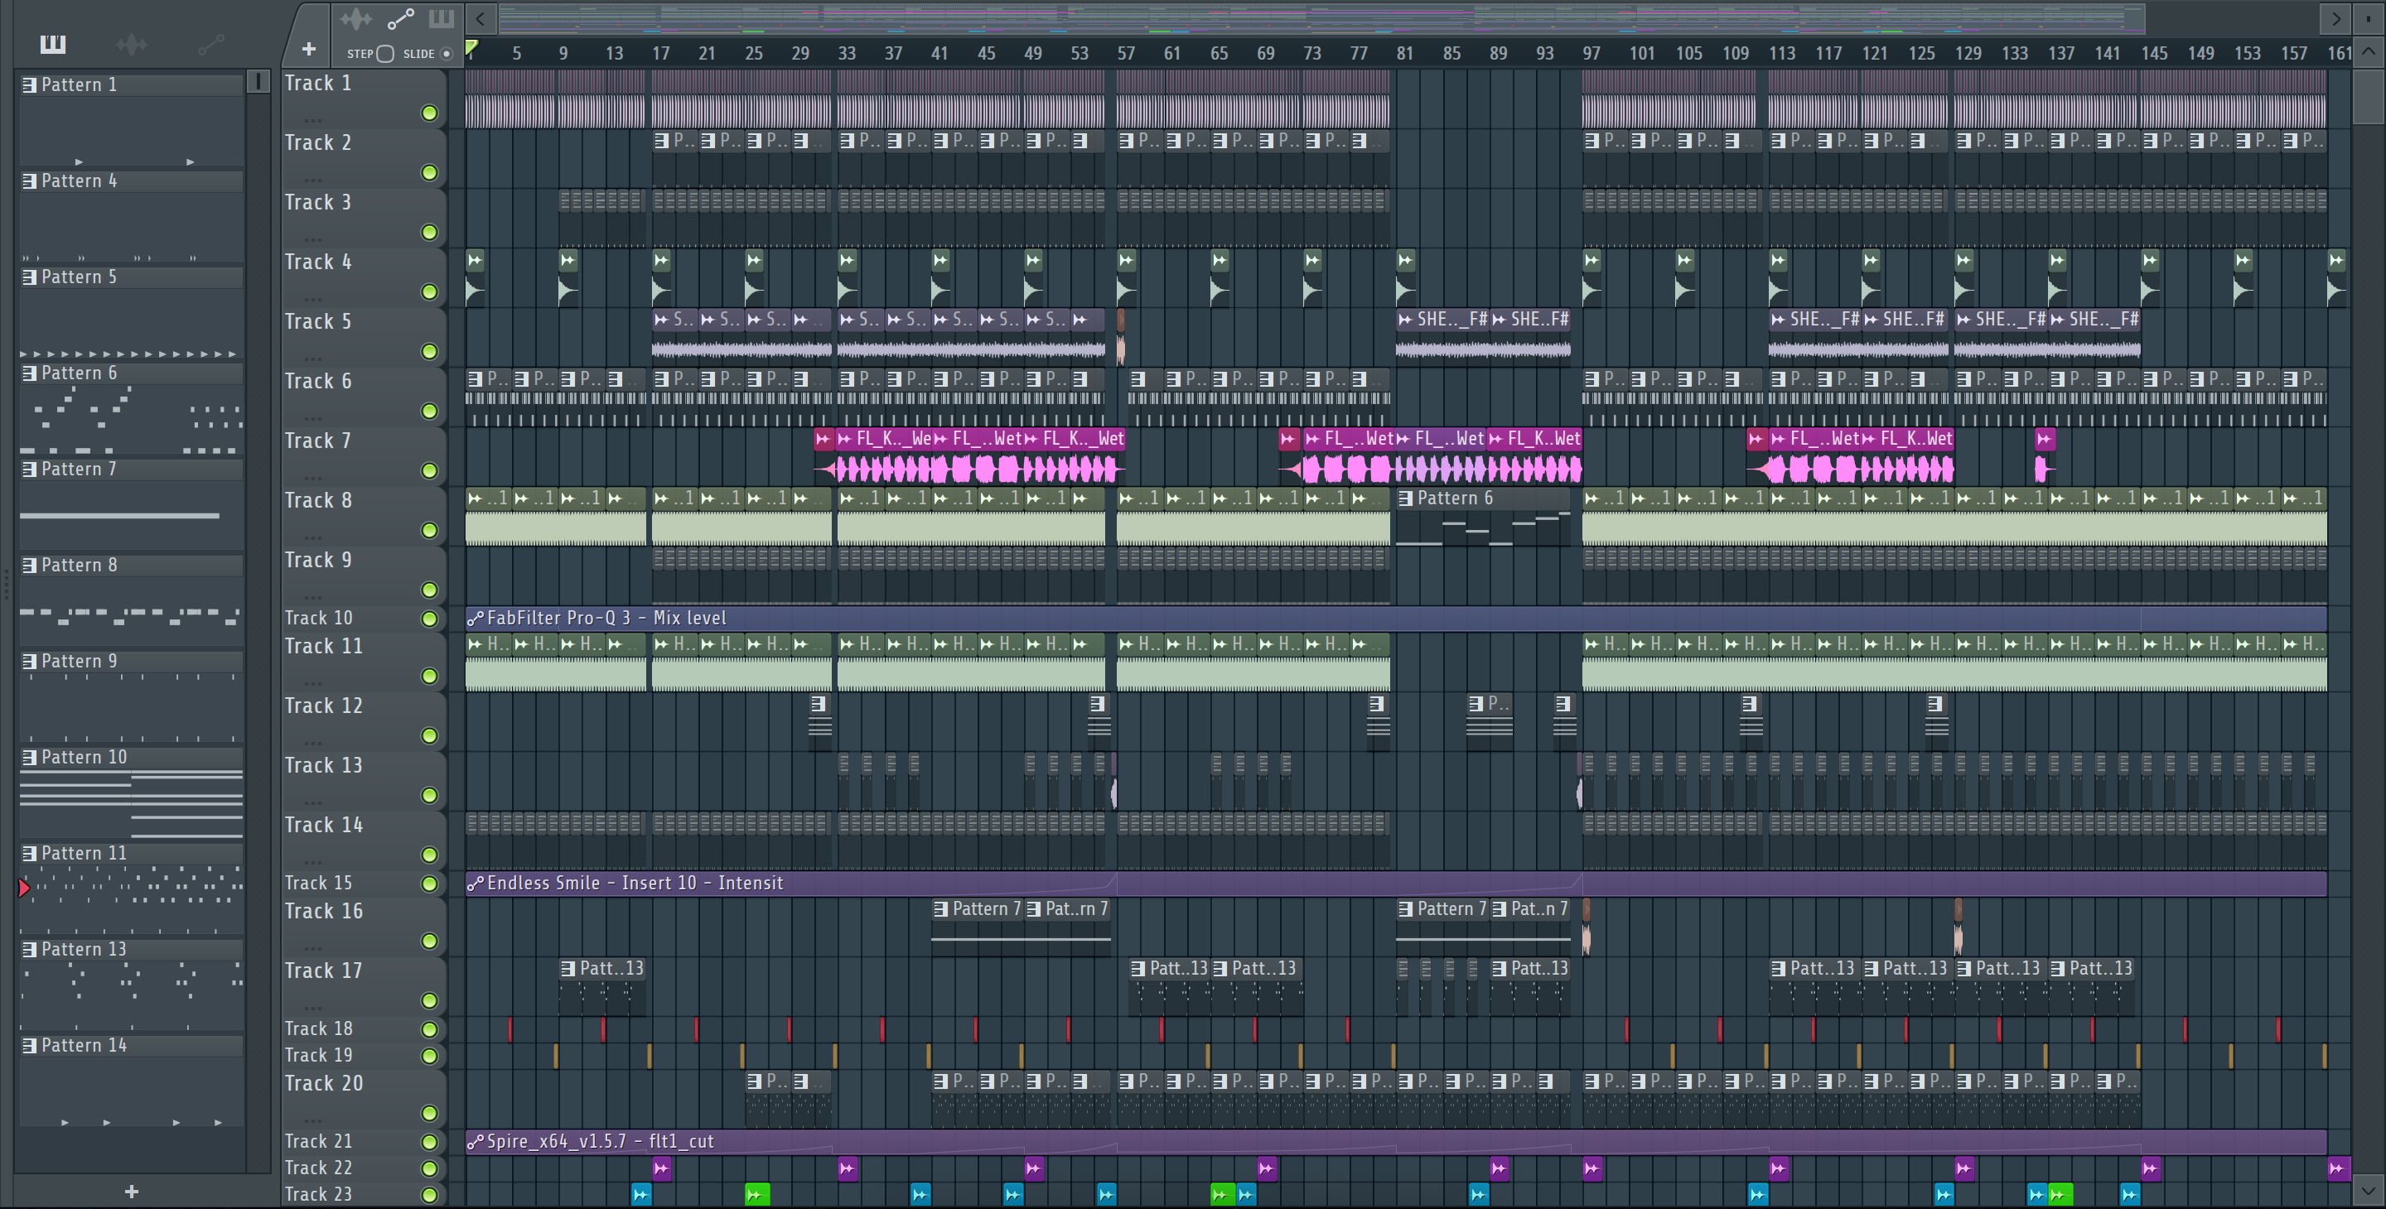Mute Track 15 using its green LED
The width and height of the screenshot is (2386, 1209).
pyautogui.click(x=429, y=883)
